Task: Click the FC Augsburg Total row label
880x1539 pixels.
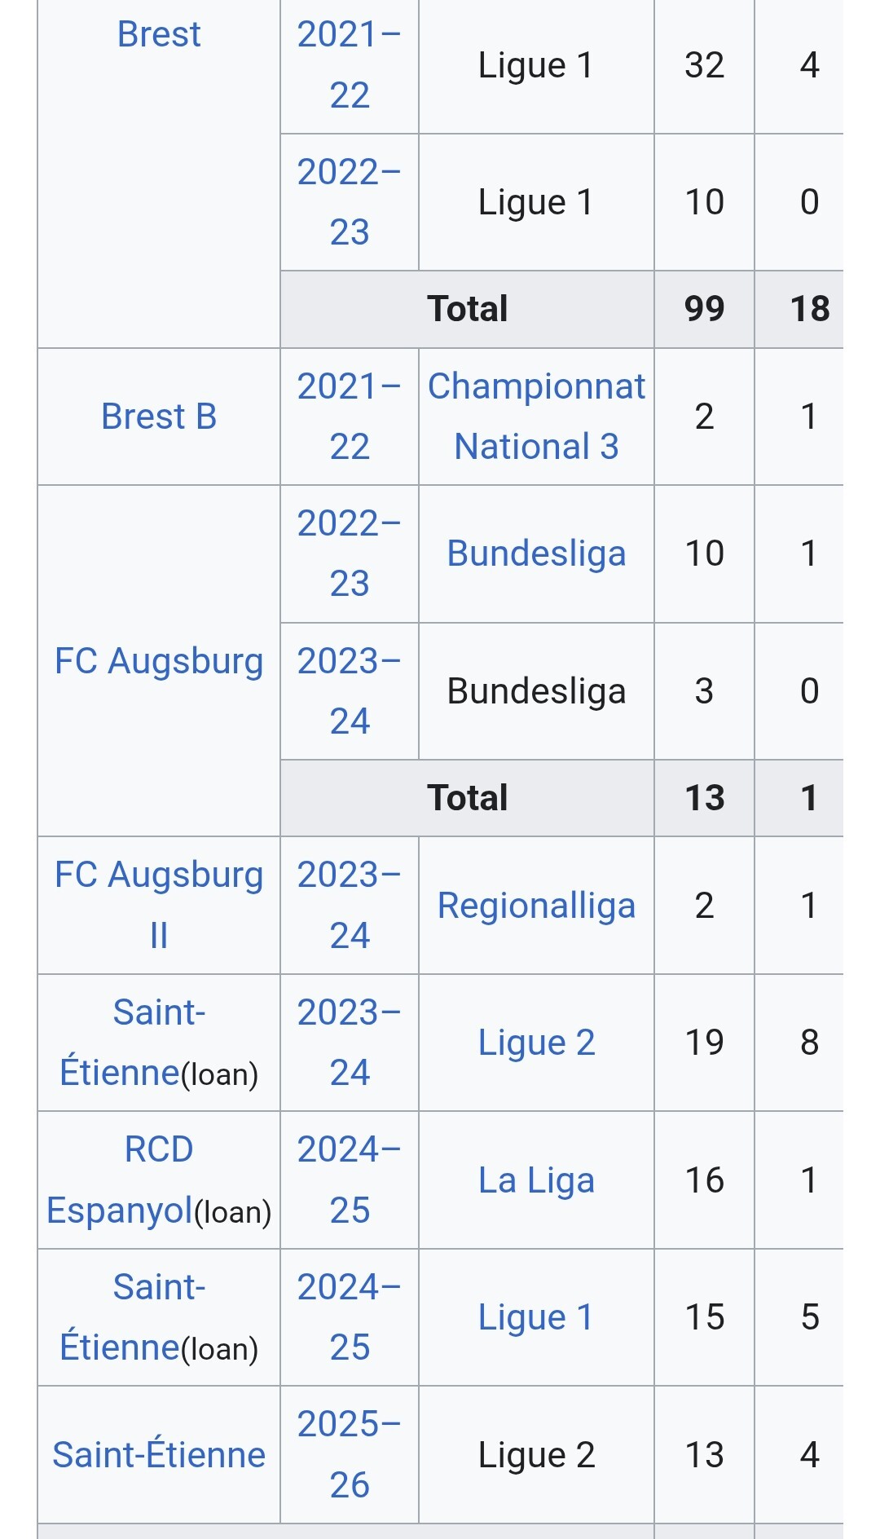Action: (467, 798)
